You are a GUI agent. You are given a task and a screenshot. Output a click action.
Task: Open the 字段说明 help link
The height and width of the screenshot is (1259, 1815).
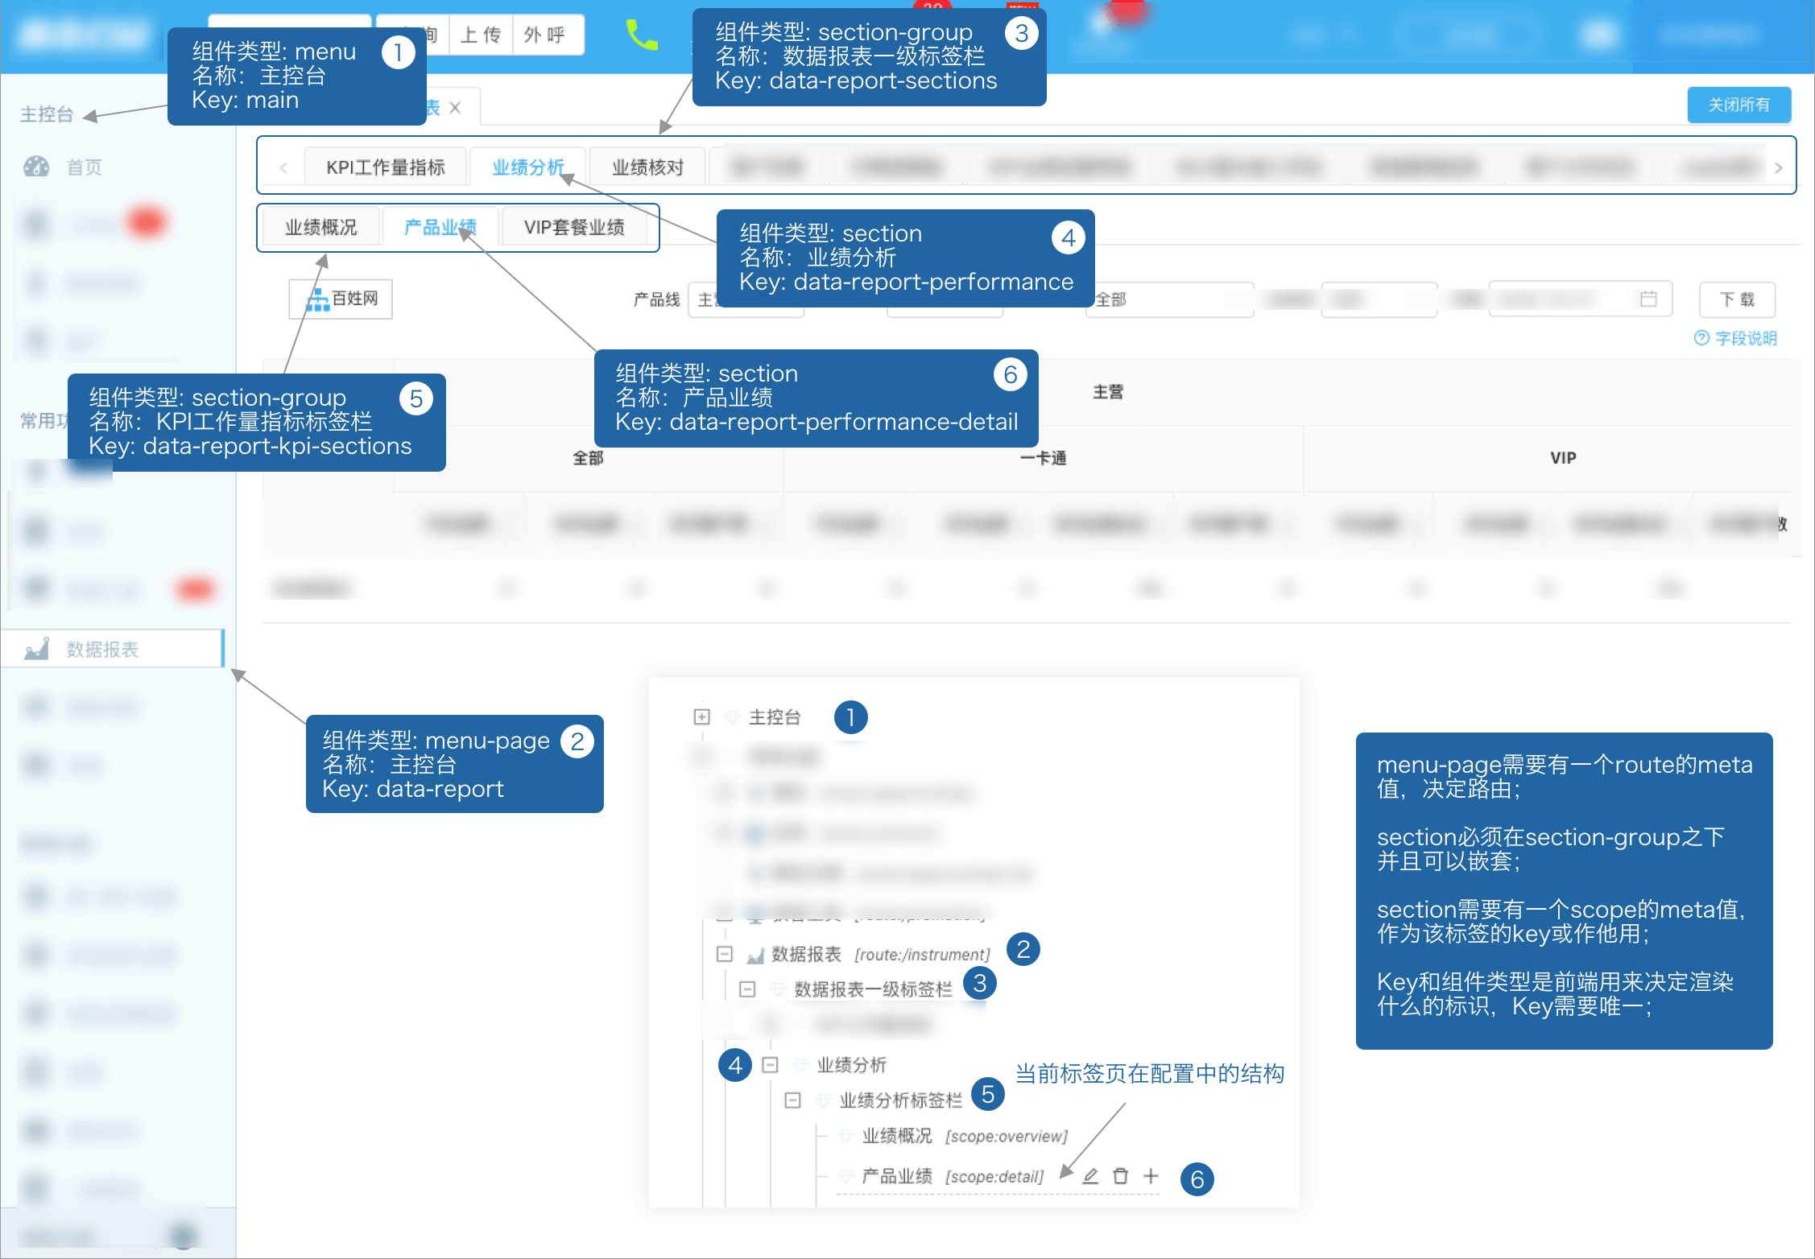point(1735,338)
